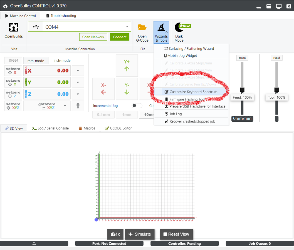The image size is (294, 250).
Task: Click the Reset View button
Action: [x=176, y=234]
